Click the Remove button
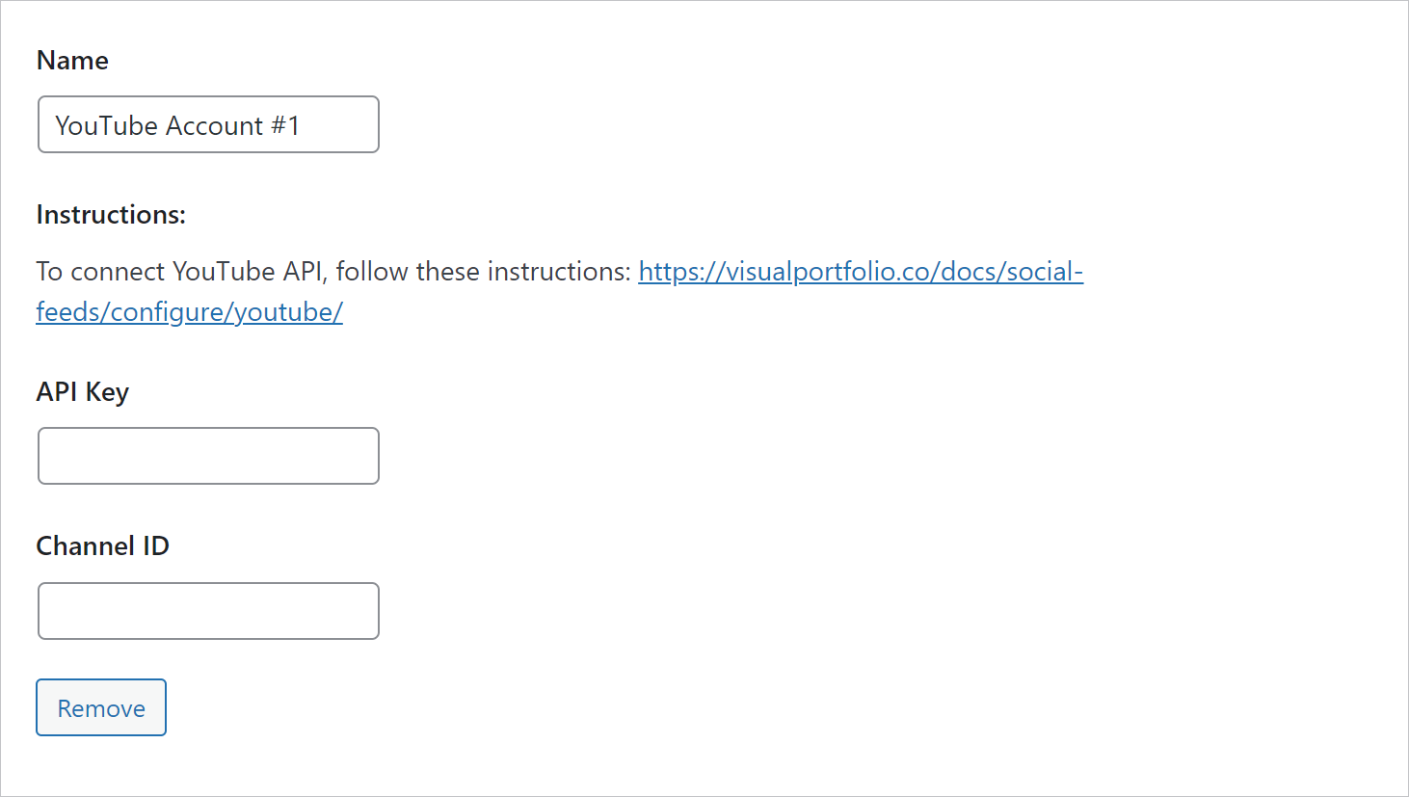Screen dimensions: 1409x797 pyautogui.click(x=101, y=707)
